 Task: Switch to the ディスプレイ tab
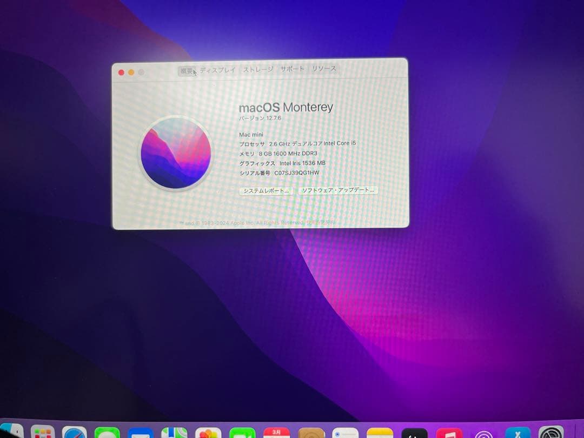pyautogui.click(x=217, y=70)
